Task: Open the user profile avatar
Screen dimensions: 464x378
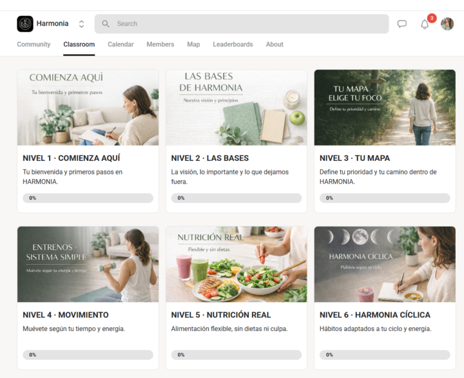Action: pyautogui.click(x=447, y=24)
